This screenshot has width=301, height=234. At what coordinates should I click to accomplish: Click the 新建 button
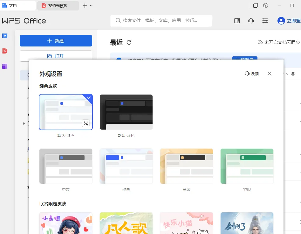[56, 41]
